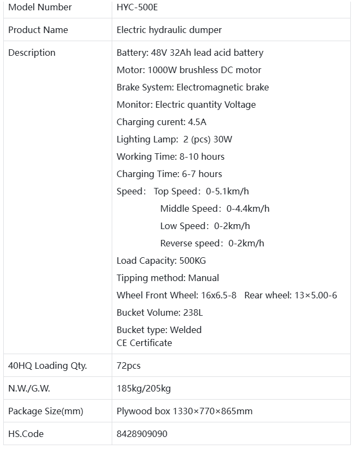The width and height of the screenshot is (353, 450).
Task: Select the Battery 48V 32Ah specification line
Action: pos(190,53)
